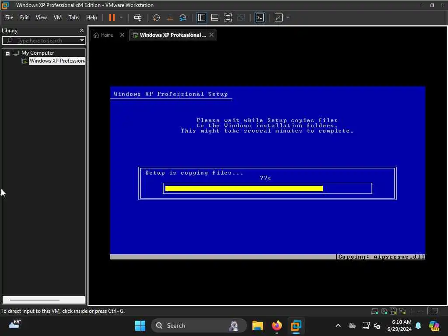
Task: Click inside the Windows XP Setup screen
Action: click(268, 172)
